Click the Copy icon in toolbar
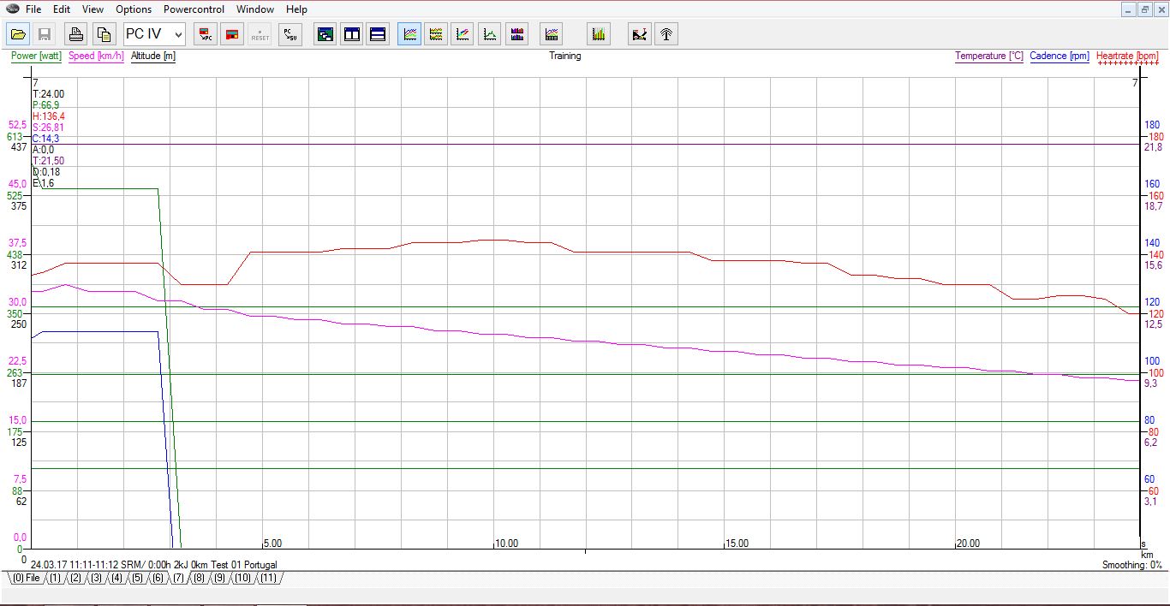 coord(104,34)
